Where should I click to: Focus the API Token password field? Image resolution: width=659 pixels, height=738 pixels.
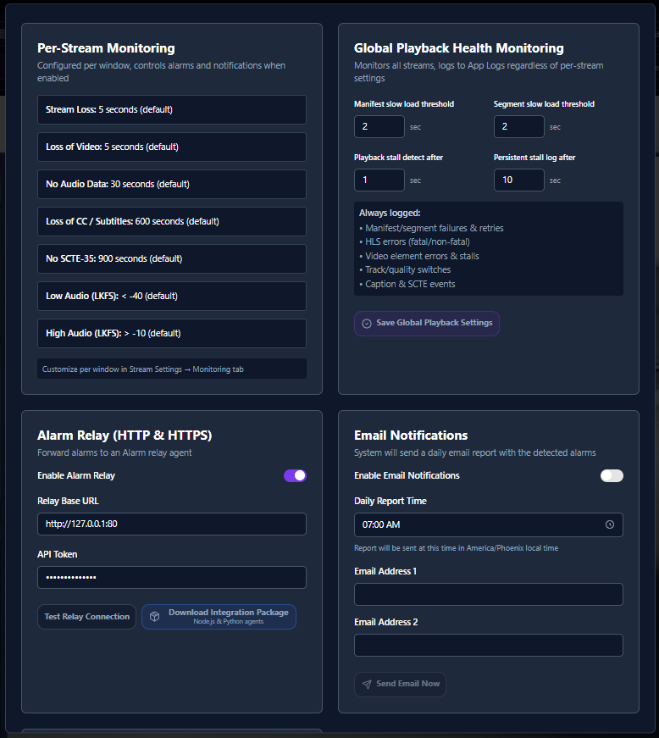172,578
